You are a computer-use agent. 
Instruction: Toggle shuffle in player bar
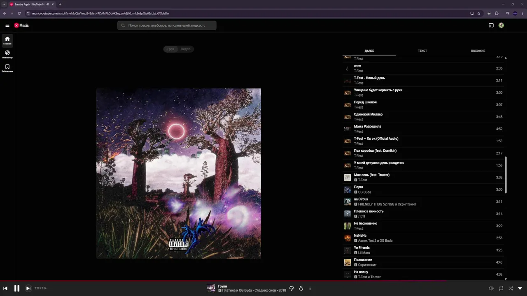511,289
